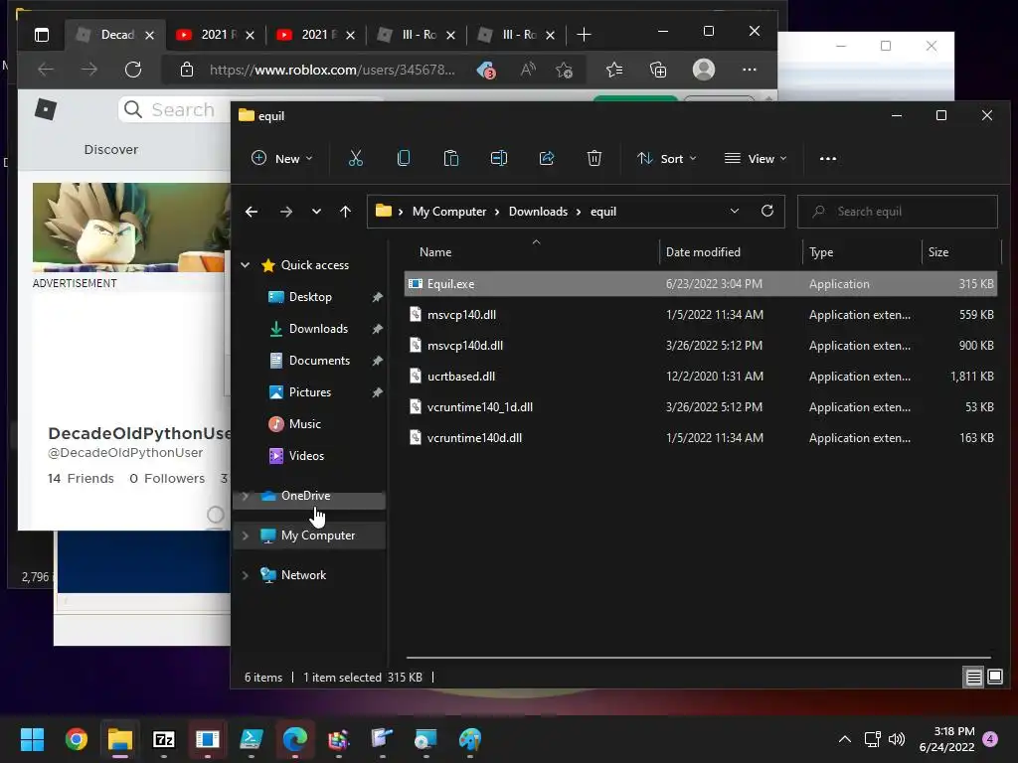The height and width of the screenshot is (763, 1018).
Task: Switch to large thumbnails view icon
Action: 994,678
